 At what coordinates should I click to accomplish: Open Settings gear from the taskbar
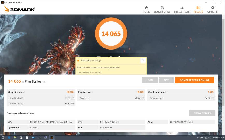(x=39, y=138)
